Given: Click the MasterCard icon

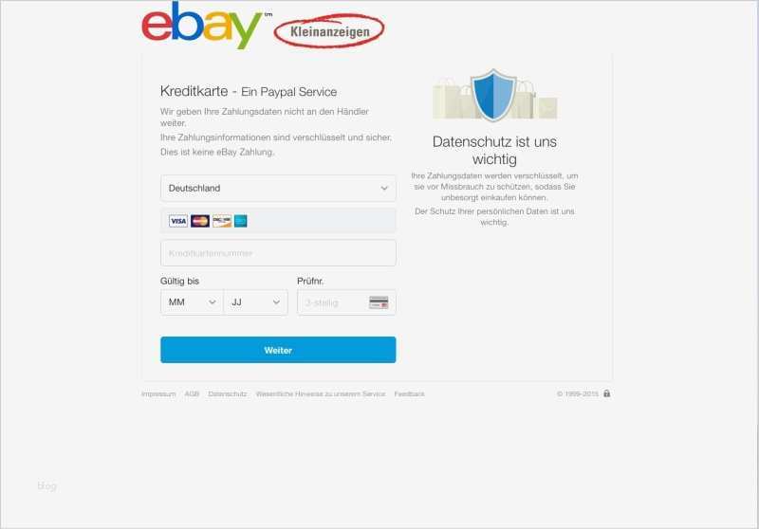Looking at the screenshot, I should (200, 221).
